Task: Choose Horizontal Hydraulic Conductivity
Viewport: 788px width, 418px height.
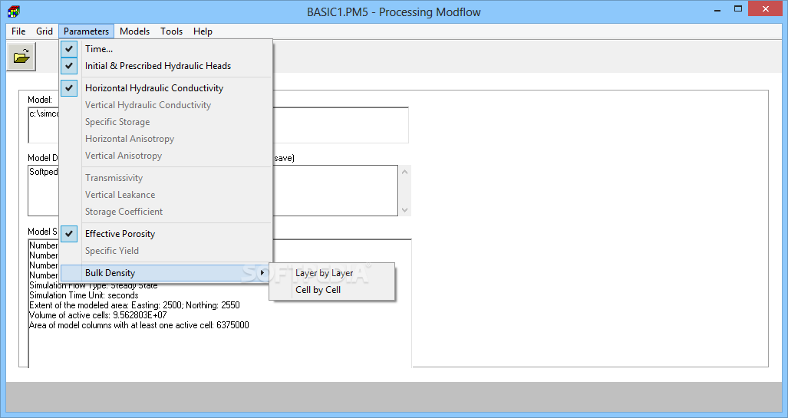Action: point(167,88)
